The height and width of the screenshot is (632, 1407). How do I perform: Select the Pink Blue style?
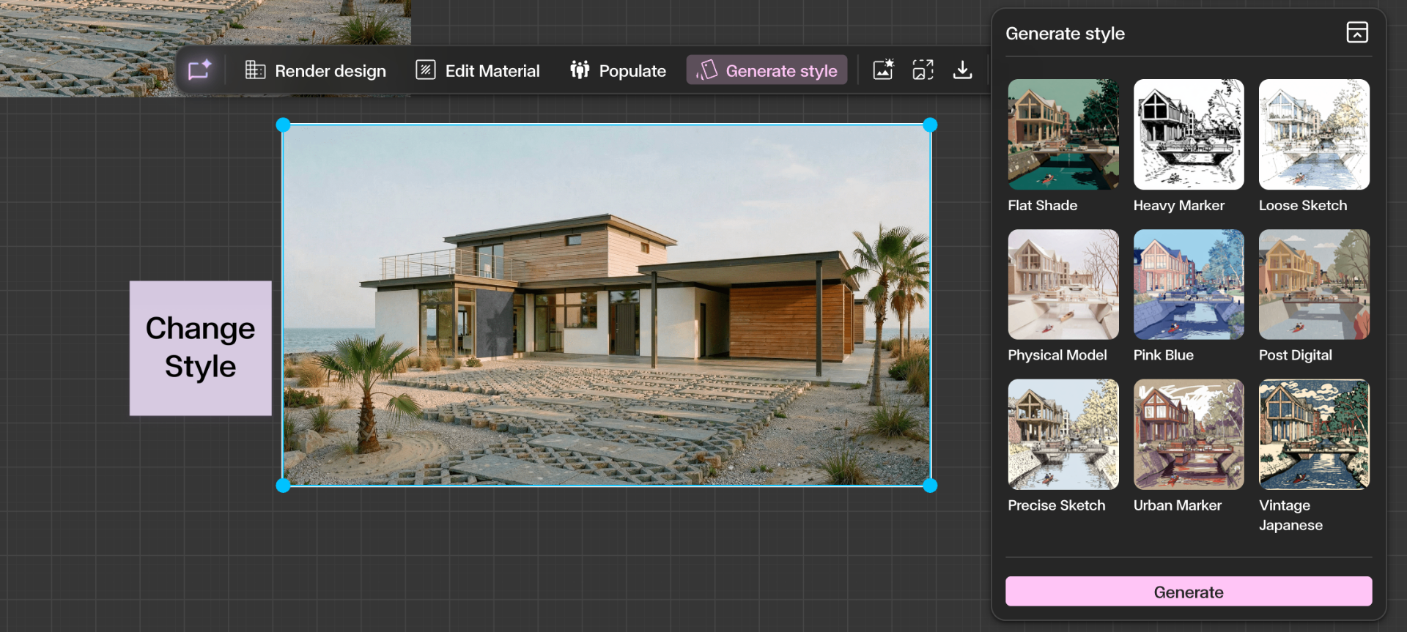pos(1188,285)
